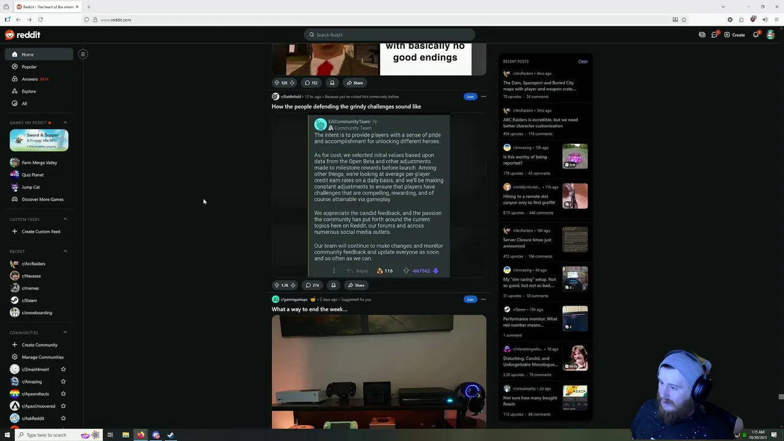Image resolution: width=784 pixels, height=441 pixels.
Task: Open 'Server Closure times just announced' post
Action: click(527, 243)
